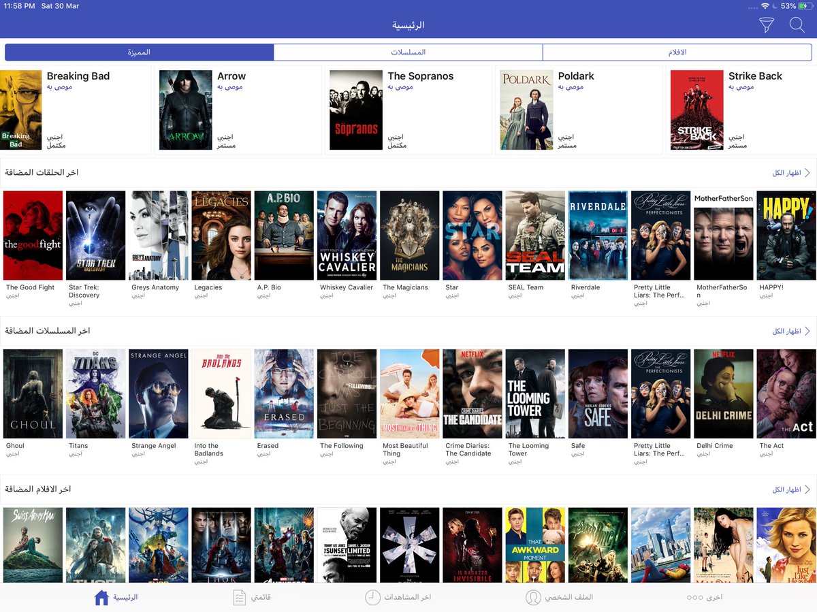Open Il Ragazzo Invisibile movie poster

coord(472,545)
